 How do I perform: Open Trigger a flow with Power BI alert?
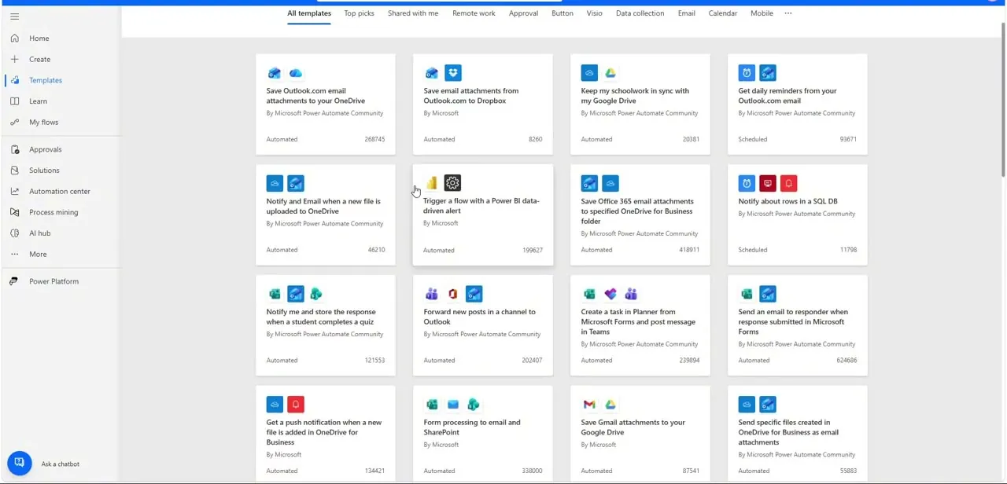point(483,214)
